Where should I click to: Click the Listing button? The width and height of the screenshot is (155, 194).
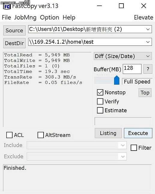[108, 133]
